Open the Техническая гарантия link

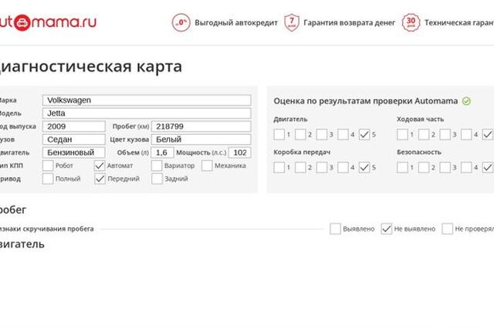(459, 22)
